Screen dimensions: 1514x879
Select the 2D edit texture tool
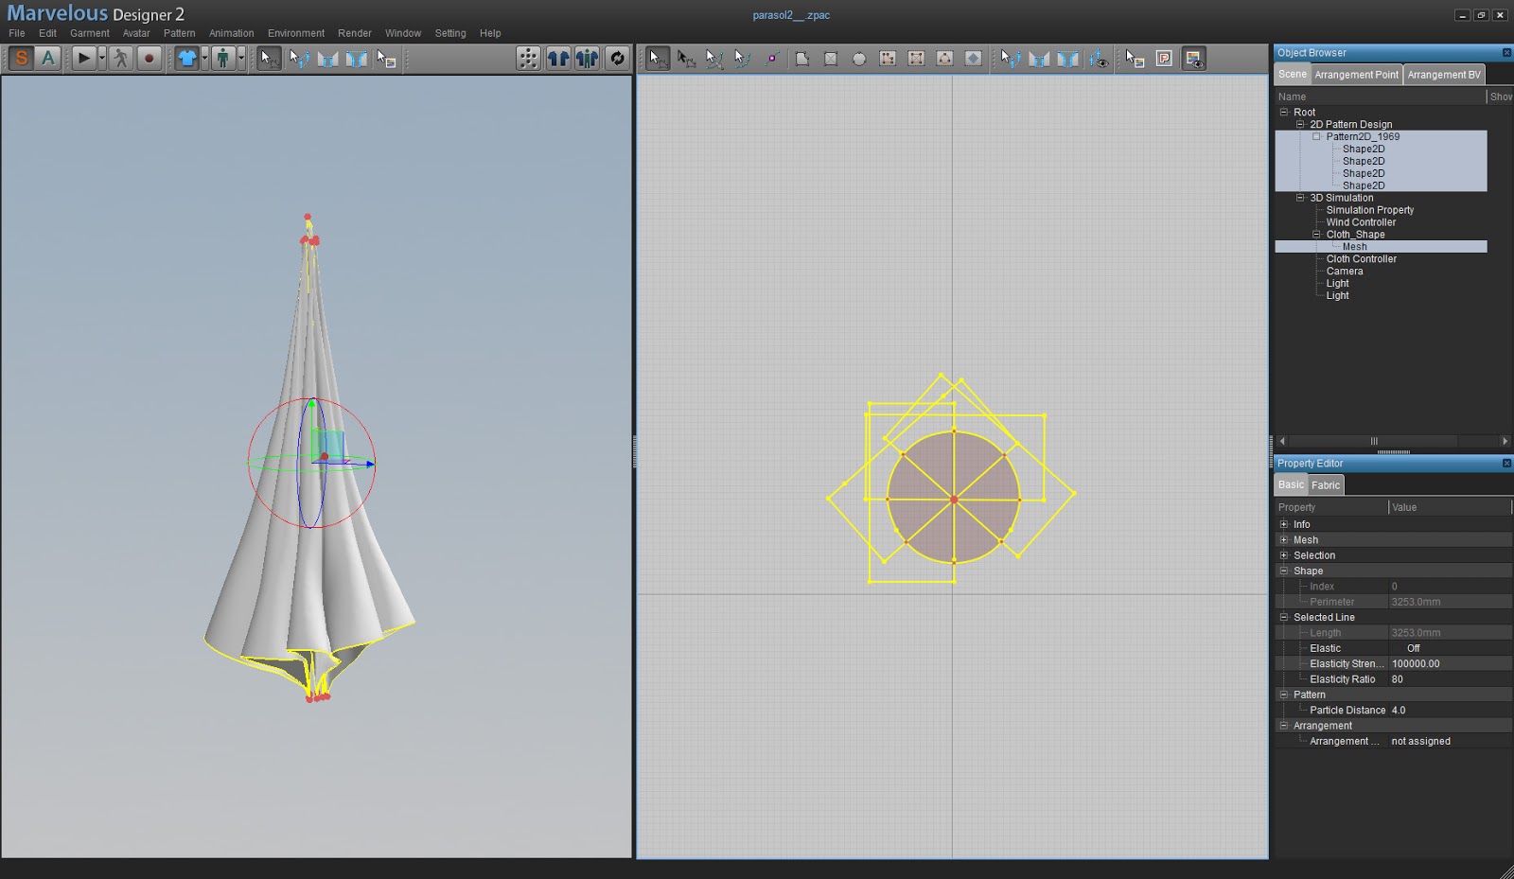1135,59
